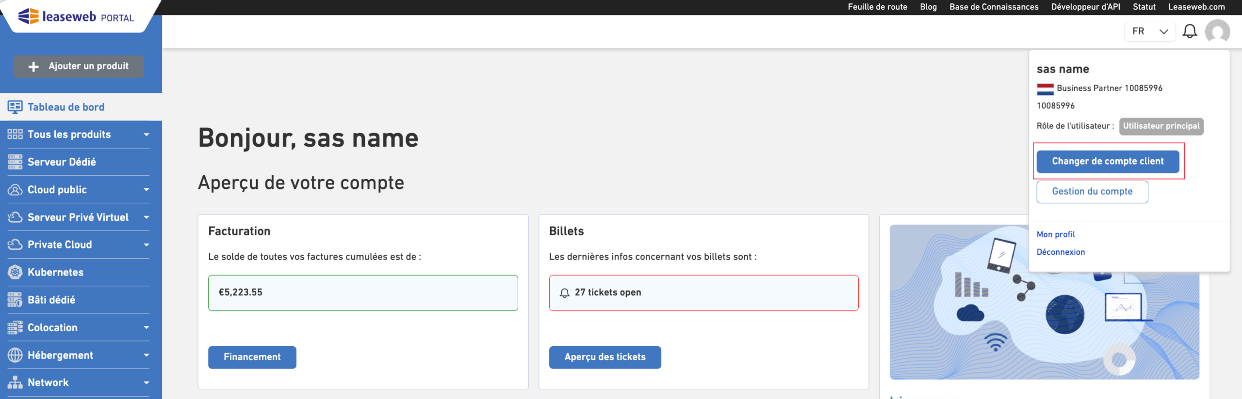
Task: Click the Serveur Privé Virtuel cloud icon
Action: pyautogui.click(x=15, y=217)
